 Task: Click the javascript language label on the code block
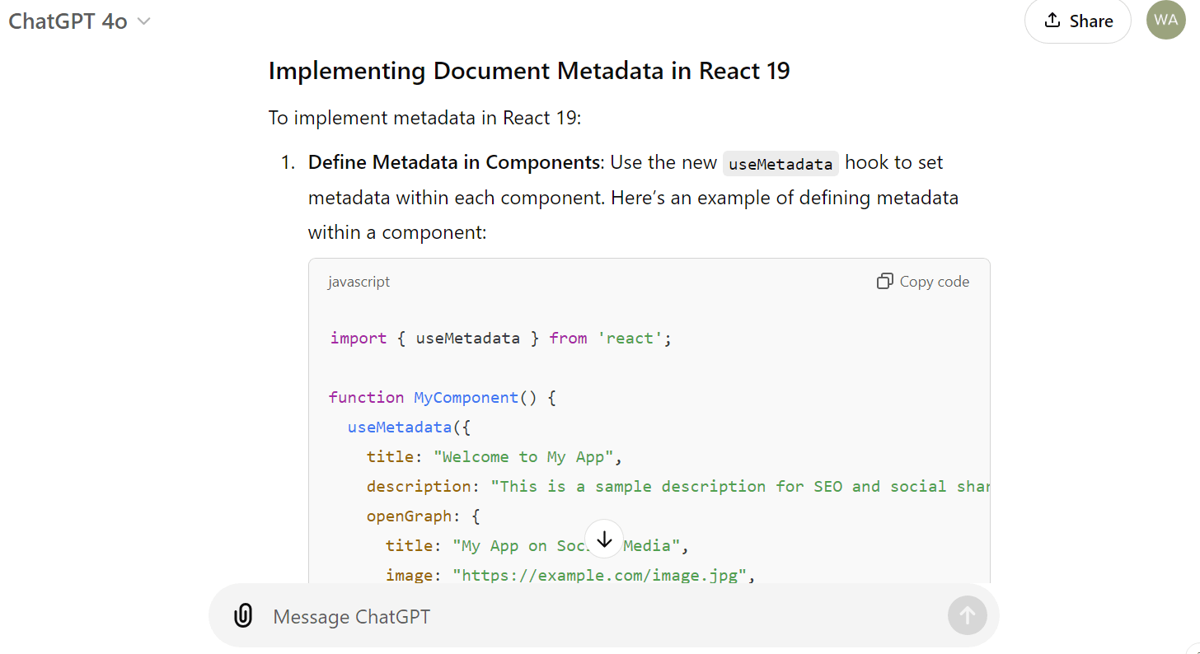[x=359, y=281]
